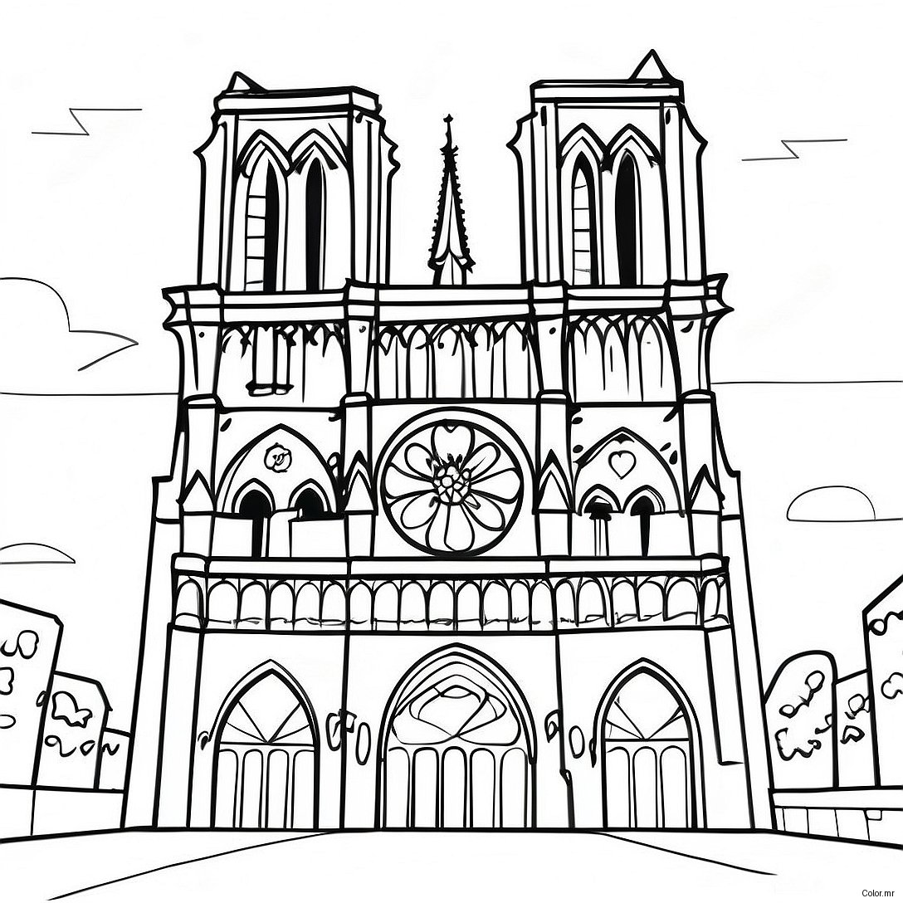This screenshot has width=903, height=903.
Task: Click the central spire between the towers
Action: tap(451, 200)
